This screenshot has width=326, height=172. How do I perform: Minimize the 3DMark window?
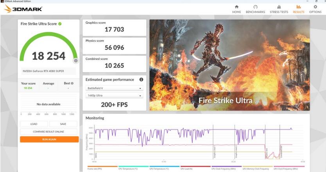[308, 1]
